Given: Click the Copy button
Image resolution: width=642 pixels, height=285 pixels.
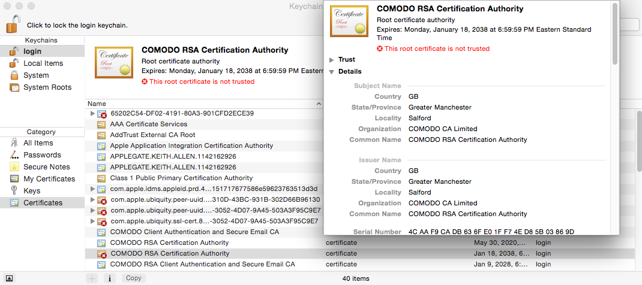Looking at the screenshot, I should pos(133,278).
